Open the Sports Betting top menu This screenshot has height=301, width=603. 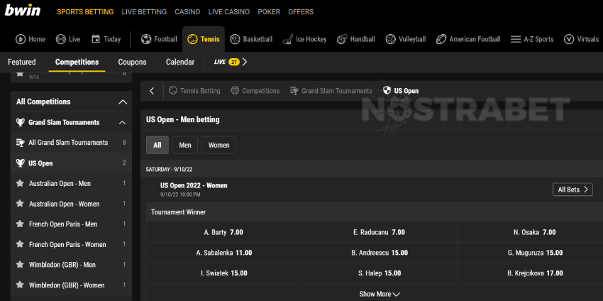point(85,12)
